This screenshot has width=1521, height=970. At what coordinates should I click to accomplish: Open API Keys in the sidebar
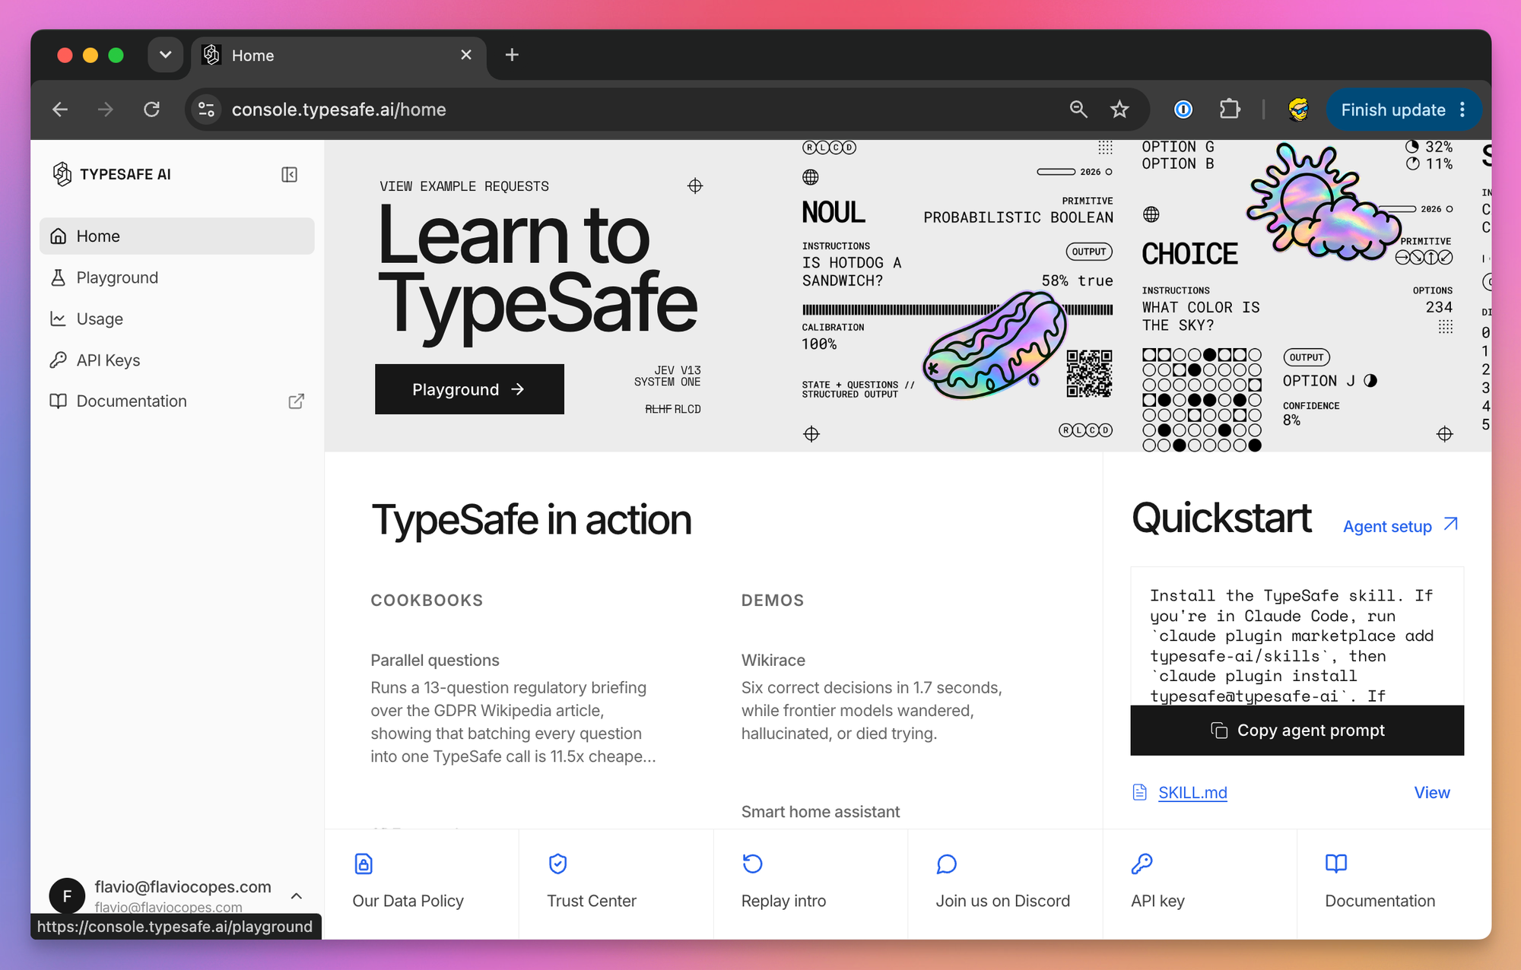(x=176, y=360)
